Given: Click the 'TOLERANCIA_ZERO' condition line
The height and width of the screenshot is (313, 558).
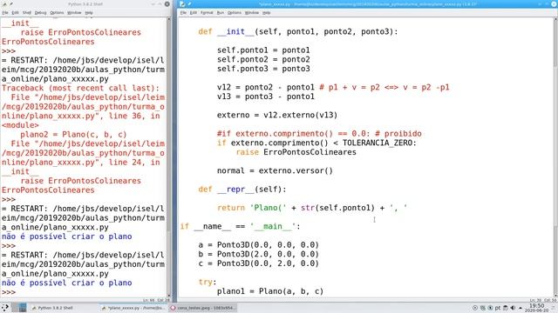Looking at the screenshot, I should tap(316, 143).
